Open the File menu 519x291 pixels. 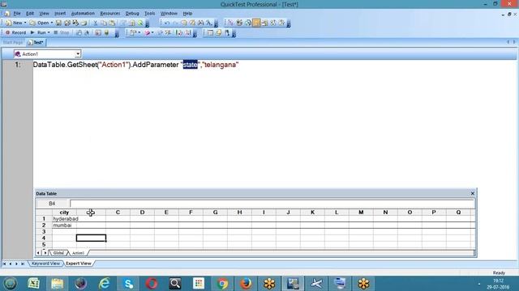tap(17, 14)
